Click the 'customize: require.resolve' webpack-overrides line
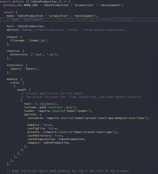This screenshot has width=158, height=174. coord(88,118)
